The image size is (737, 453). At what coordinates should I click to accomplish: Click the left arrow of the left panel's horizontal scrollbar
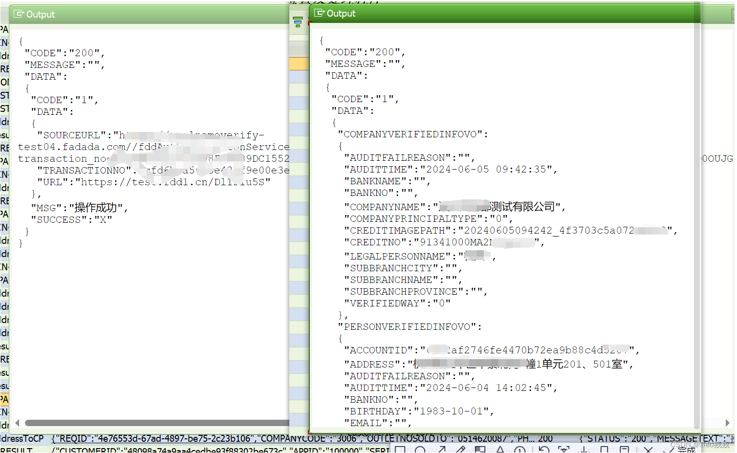(17, 423)
